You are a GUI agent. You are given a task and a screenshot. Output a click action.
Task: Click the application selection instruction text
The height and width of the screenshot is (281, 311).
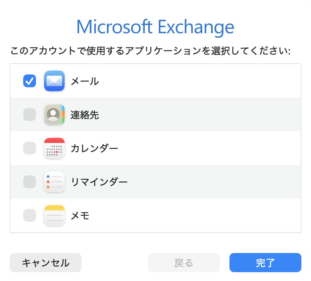pos(151,51)
